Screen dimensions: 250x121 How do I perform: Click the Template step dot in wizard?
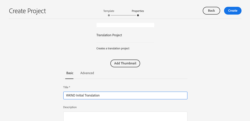pos(109,15)
